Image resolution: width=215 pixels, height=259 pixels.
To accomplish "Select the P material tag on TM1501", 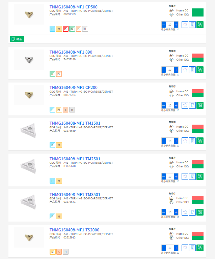I will click(x=52, y=145).
